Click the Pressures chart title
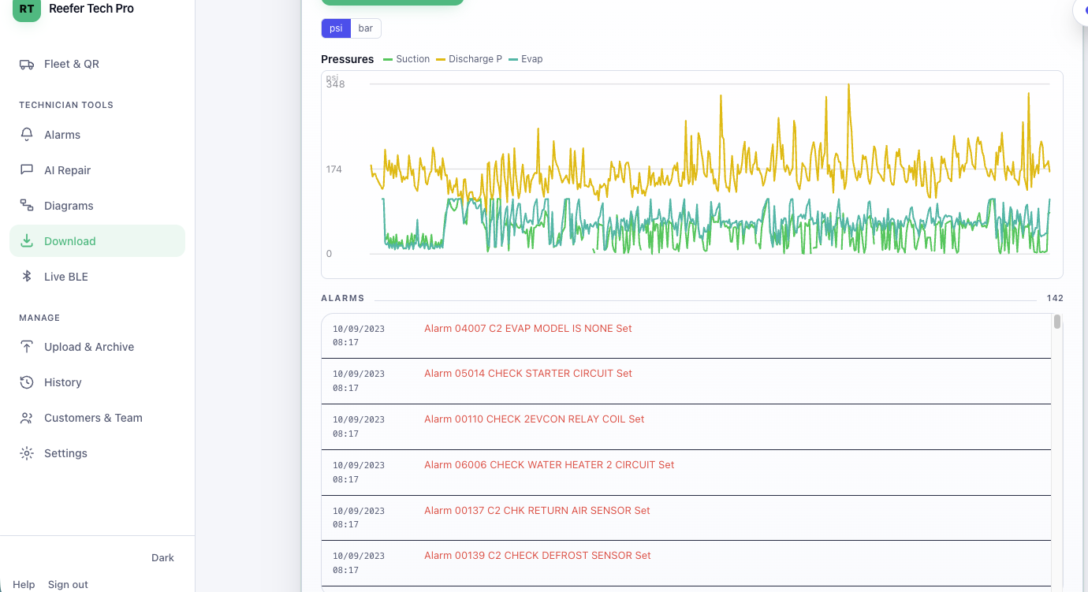Viewport: 1088px width, 592px height. point(348,59)
